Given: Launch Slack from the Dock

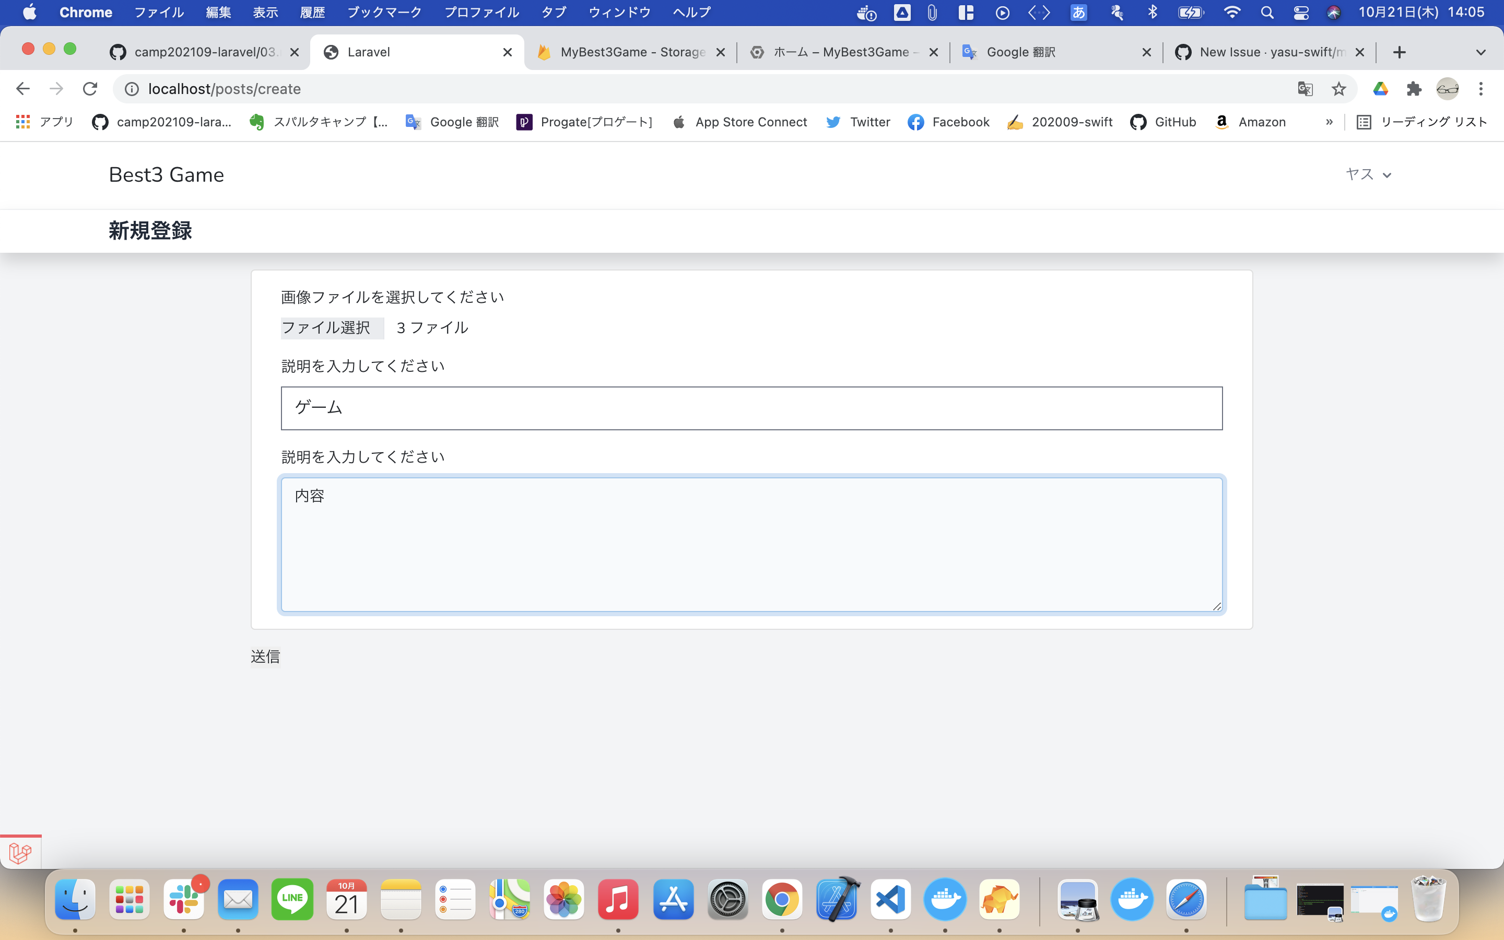Looking at the screenshot, I should 184,899.
